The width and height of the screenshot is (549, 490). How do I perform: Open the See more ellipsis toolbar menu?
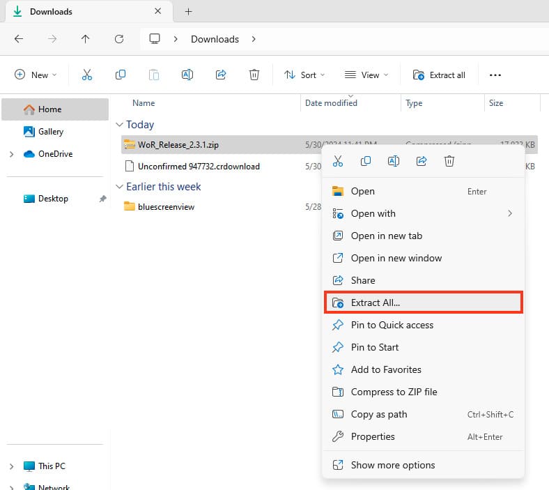pos(495,75)
